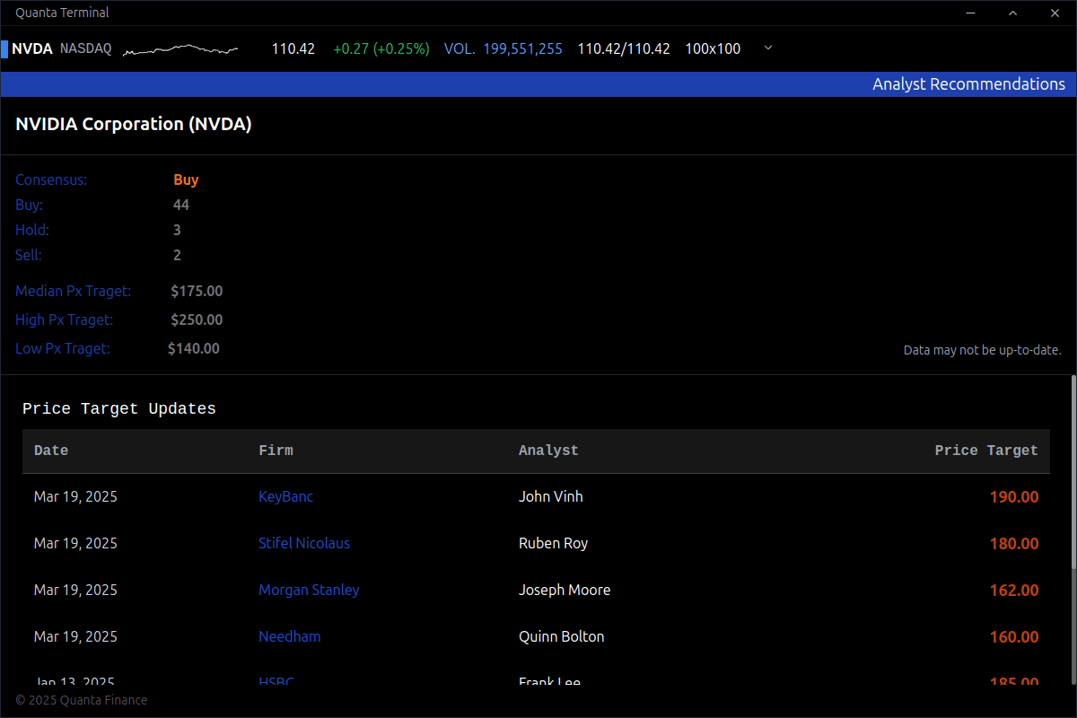
Task: Click the Sell count 2
Action: coord(177,255)
